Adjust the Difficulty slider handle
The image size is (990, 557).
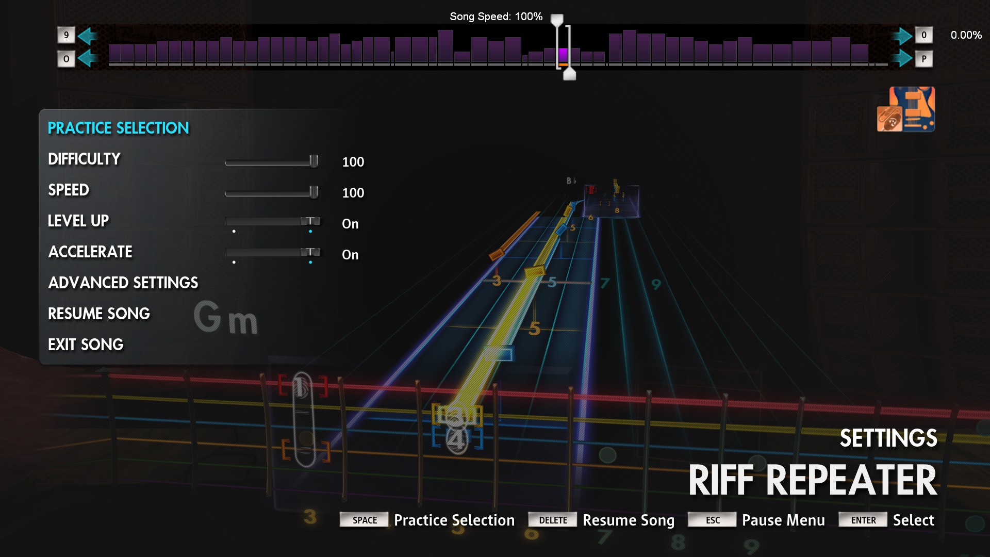313,161
